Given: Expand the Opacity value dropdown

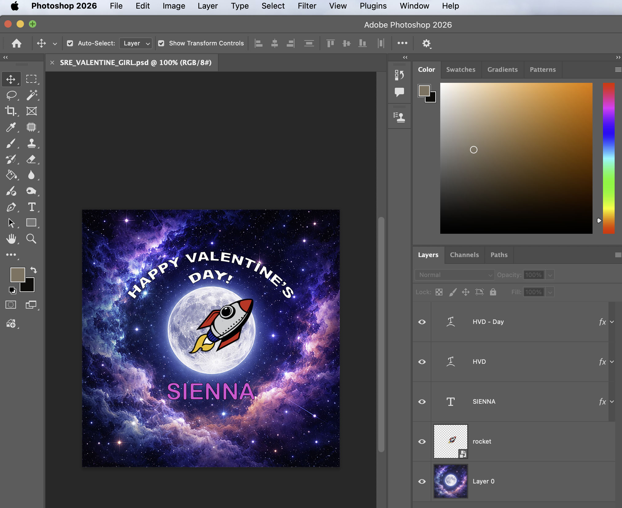Looking at the screenshot, I should click(x=550, y=275).
